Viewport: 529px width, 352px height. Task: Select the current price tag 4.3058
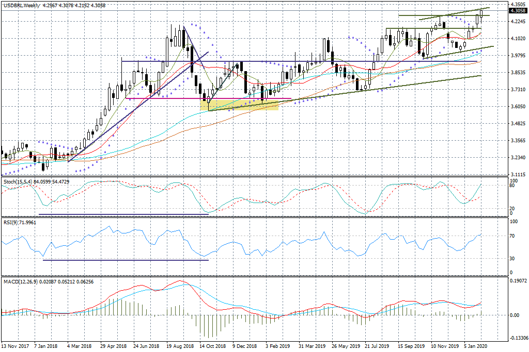[517, 10]
